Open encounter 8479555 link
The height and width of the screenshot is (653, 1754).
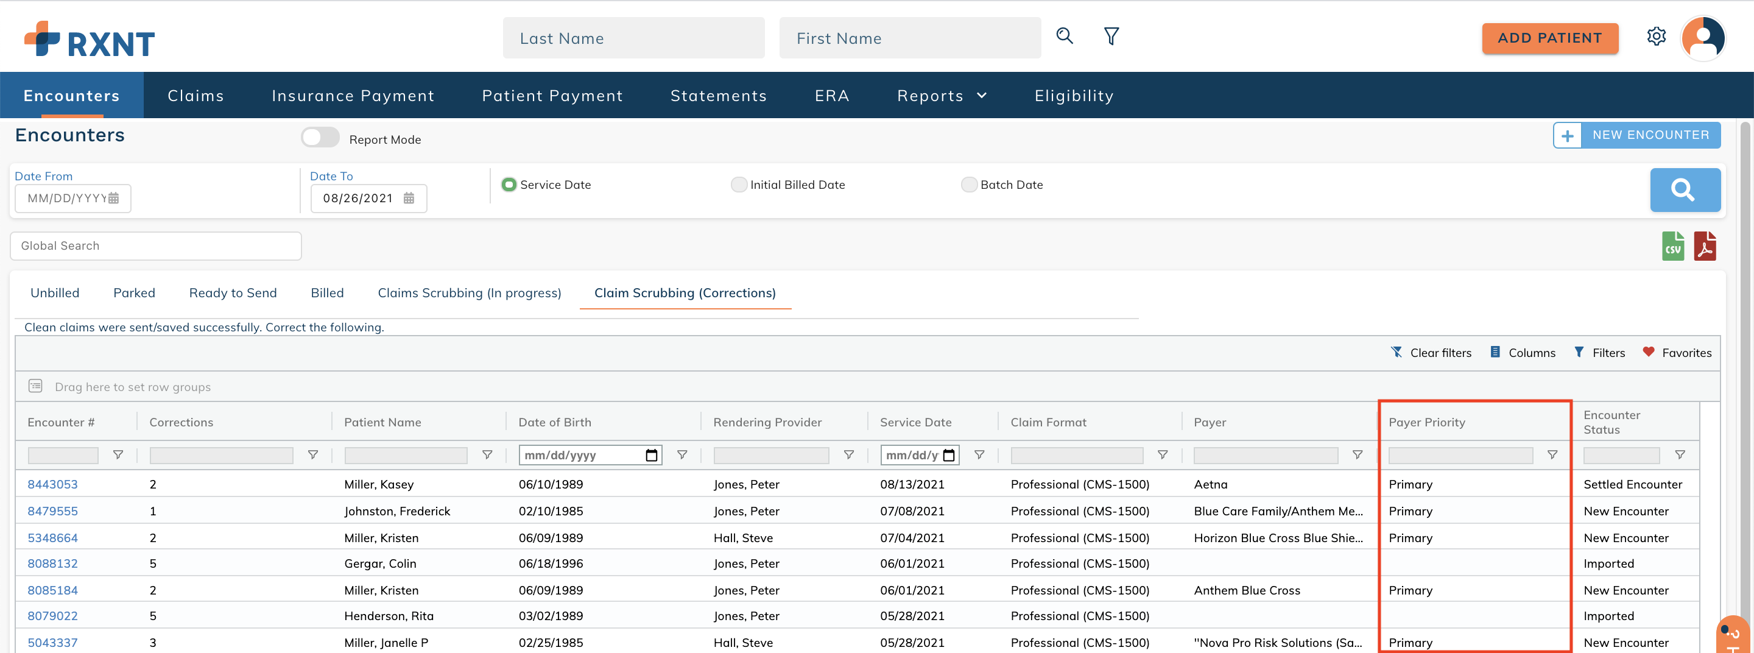[52, 510]
